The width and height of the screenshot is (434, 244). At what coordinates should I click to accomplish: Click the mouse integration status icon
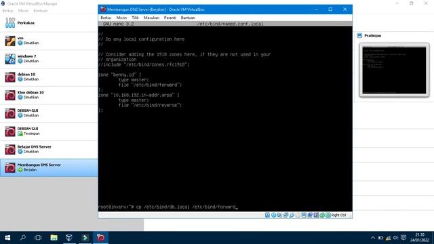pos(322,215)
